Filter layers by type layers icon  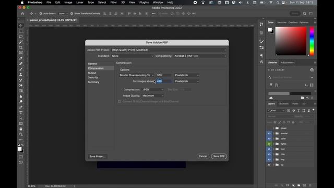299,110
